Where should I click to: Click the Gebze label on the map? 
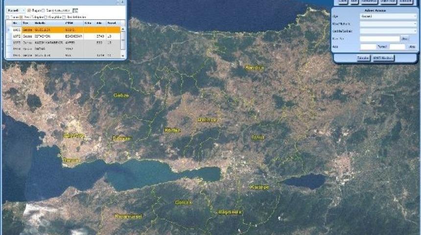(x=121, y=95)
